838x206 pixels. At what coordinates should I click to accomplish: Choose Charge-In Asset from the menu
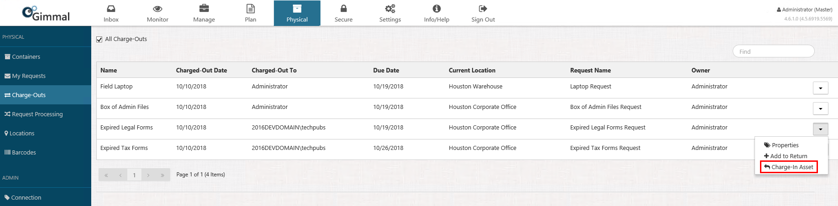click(789, 167)
